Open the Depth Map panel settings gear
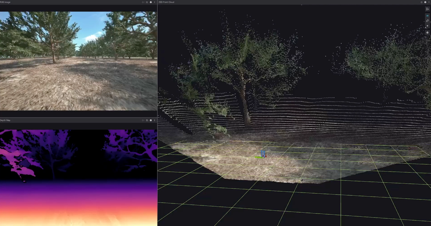This screenshot has height=226, width=431. coord(151,120)
